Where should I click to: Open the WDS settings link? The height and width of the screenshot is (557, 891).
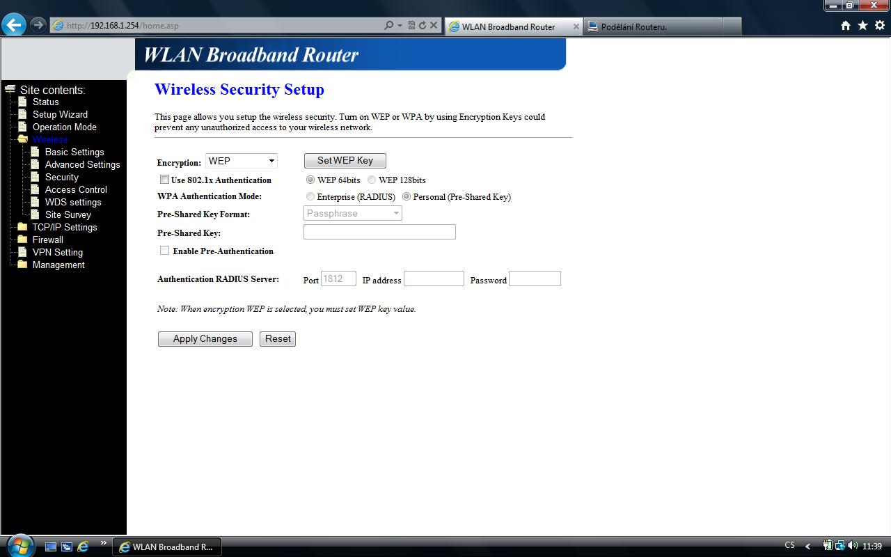(x=73, y=202)
